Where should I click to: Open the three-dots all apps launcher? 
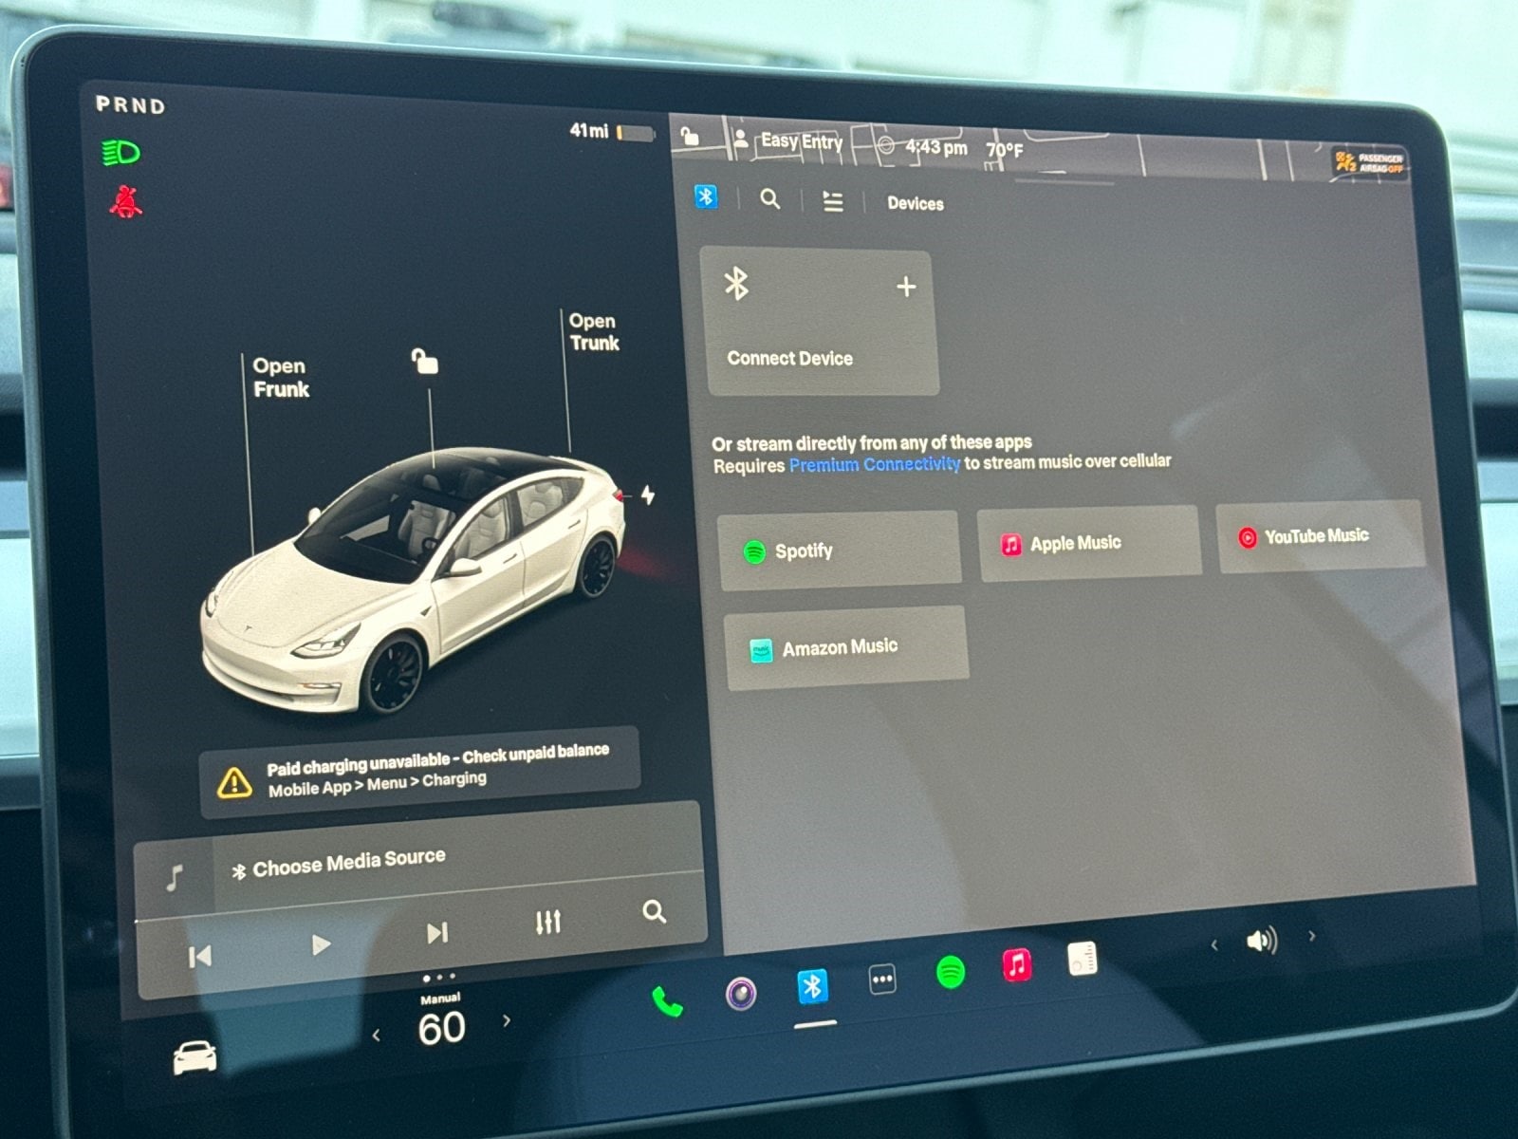[x=881, y=980]
